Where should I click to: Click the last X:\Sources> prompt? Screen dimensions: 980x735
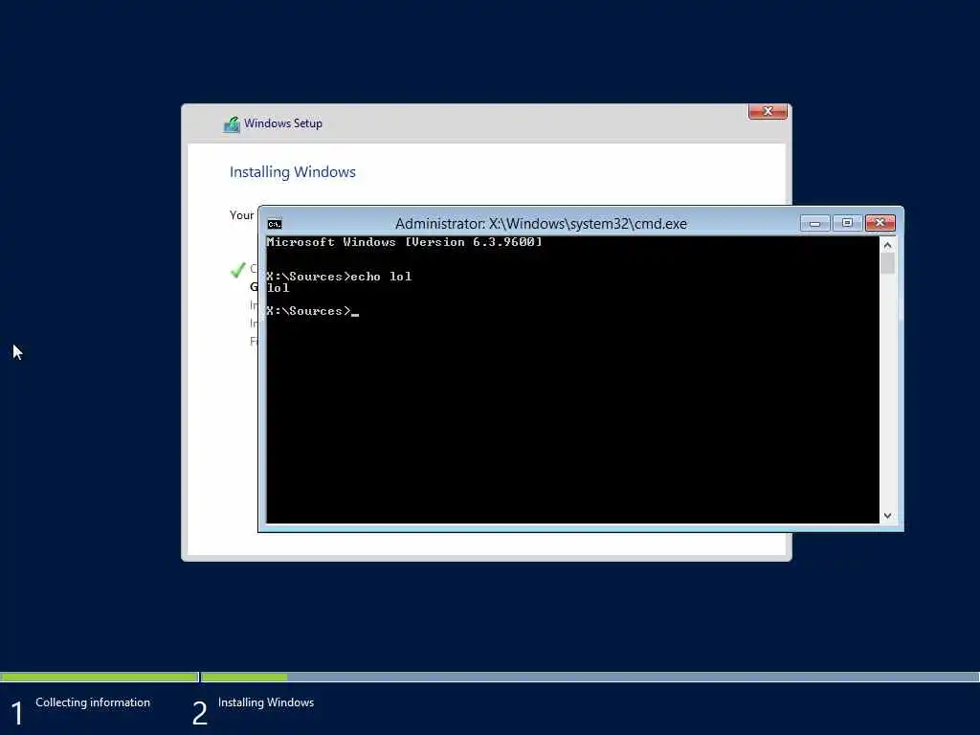309,311
